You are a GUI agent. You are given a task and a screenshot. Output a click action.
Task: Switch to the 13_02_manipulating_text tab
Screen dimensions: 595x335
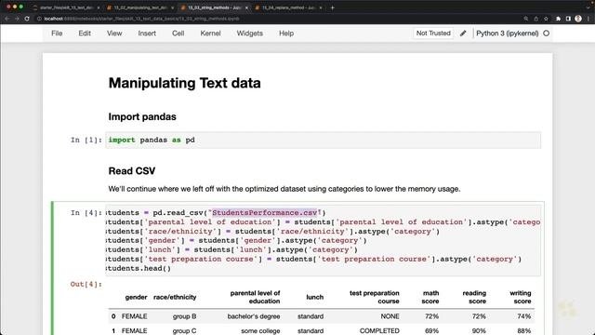coord(139,7)
